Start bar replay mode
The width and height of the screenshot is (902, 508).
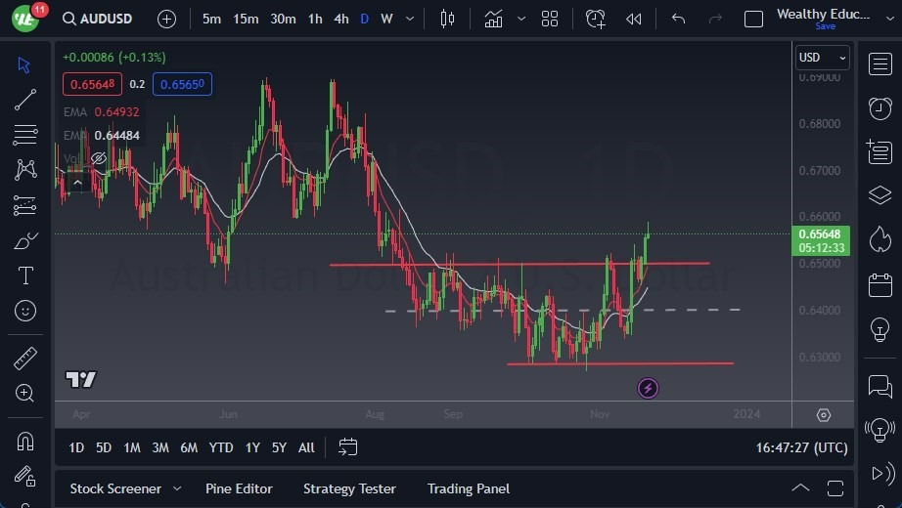click(633, 19)
